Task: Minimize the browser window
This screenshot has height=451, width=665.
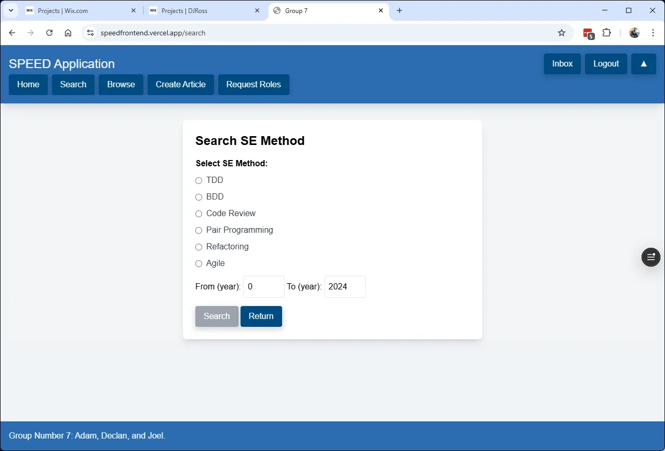Action: 605,10
